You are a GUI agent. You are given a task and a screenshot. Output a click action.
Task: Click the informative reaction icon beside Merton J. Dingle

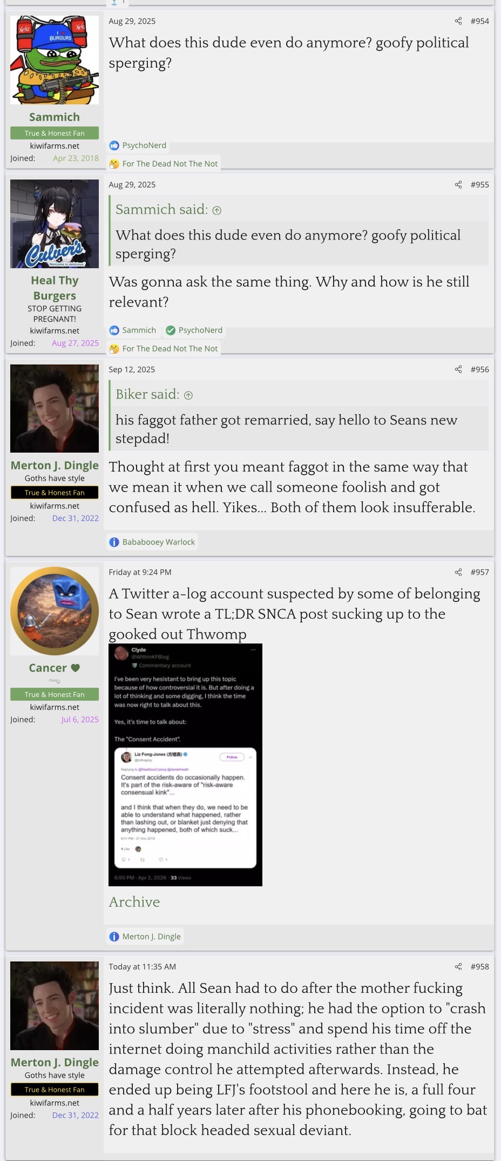(114, 937)
